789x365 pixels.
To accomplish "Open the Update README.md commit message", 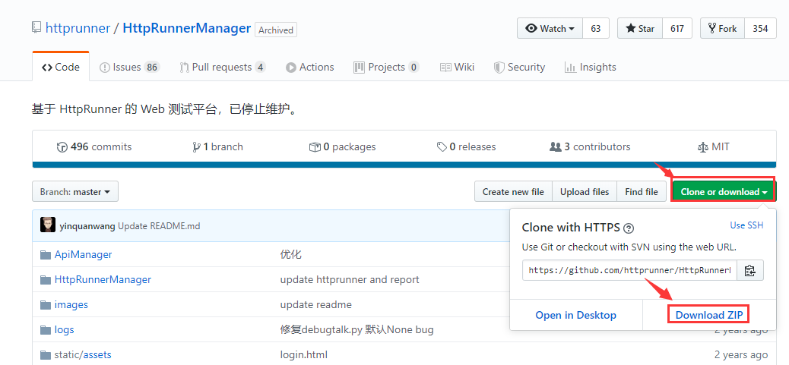I will 159,226.
